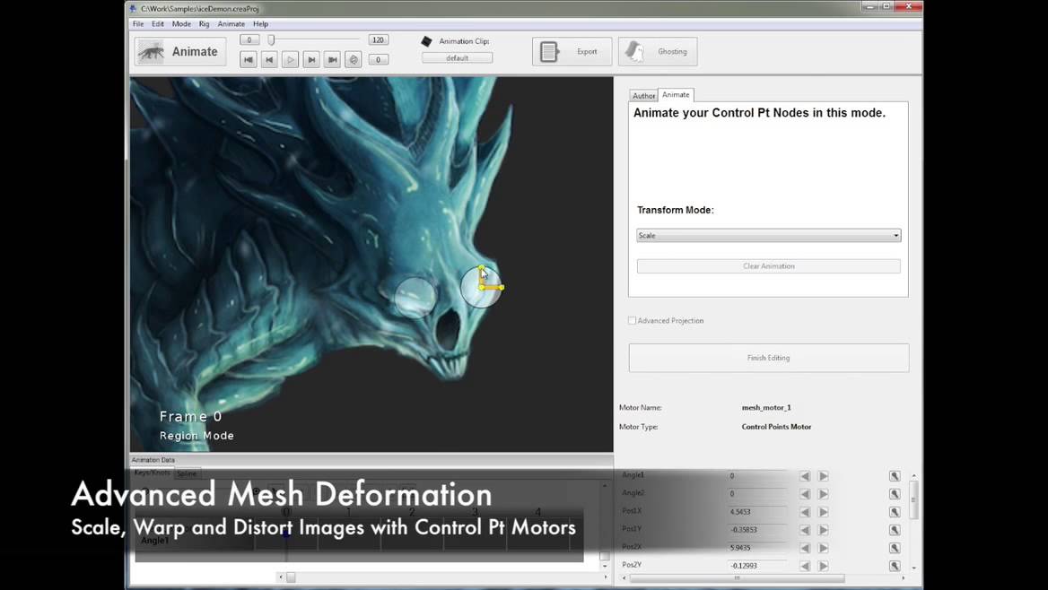1048x590 pixels.
Task: Decrease Angle2 with its left arrow
Action: tap(805, 494)
